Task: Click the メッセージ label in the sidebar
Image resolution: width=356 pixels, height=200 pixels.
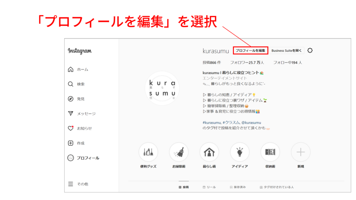Action: [x=86, y=114]
